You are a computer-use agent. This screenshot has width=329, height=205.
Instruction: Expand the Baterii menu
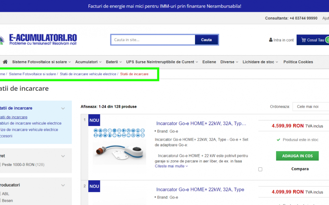[x=114, y=62]
